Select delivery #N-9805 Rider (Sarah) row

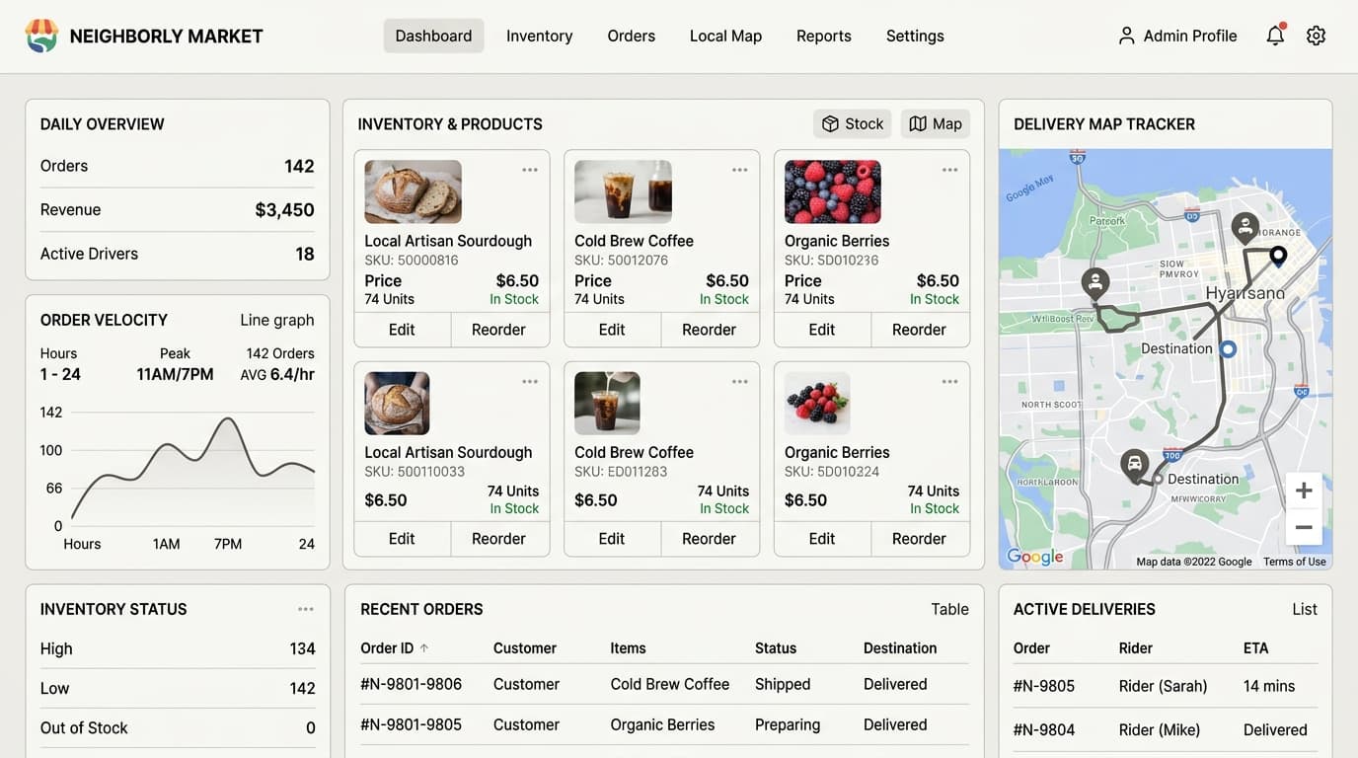click(1166, 686)
